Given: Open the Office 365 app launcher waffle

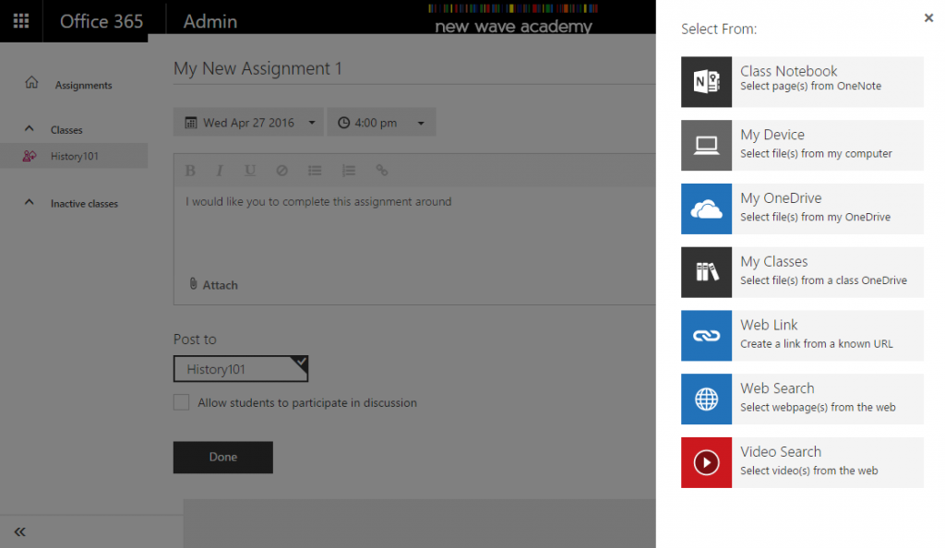Looking at the screenshot, I should [19, 20].
